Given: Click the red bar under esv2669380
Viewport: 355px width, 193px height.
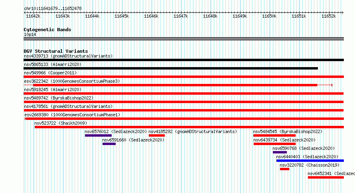Looking at the screenshot, I should point(184,119).
